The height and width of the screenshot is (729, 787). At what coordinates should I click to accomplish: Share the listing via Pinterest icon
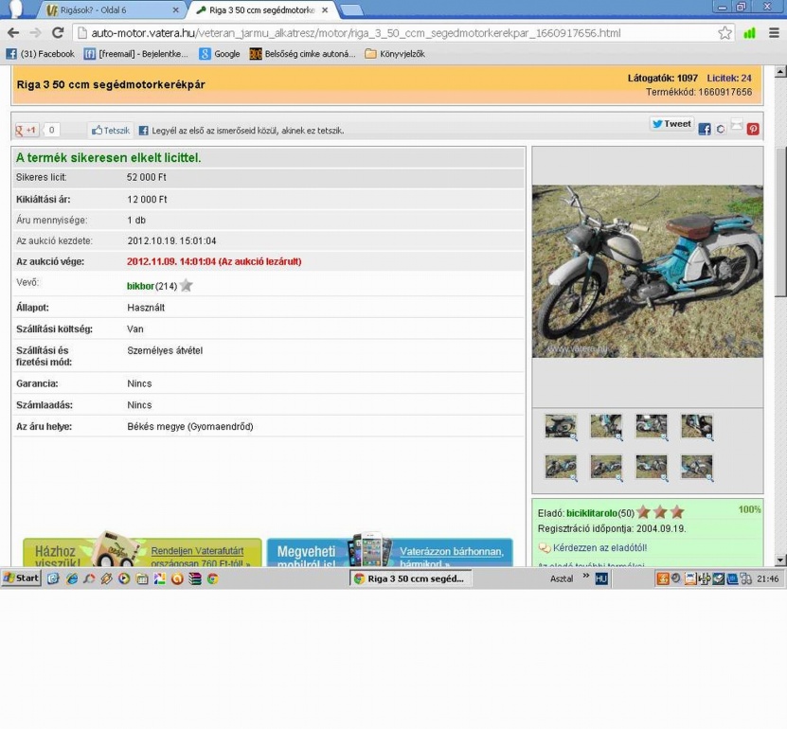[753, 130]
